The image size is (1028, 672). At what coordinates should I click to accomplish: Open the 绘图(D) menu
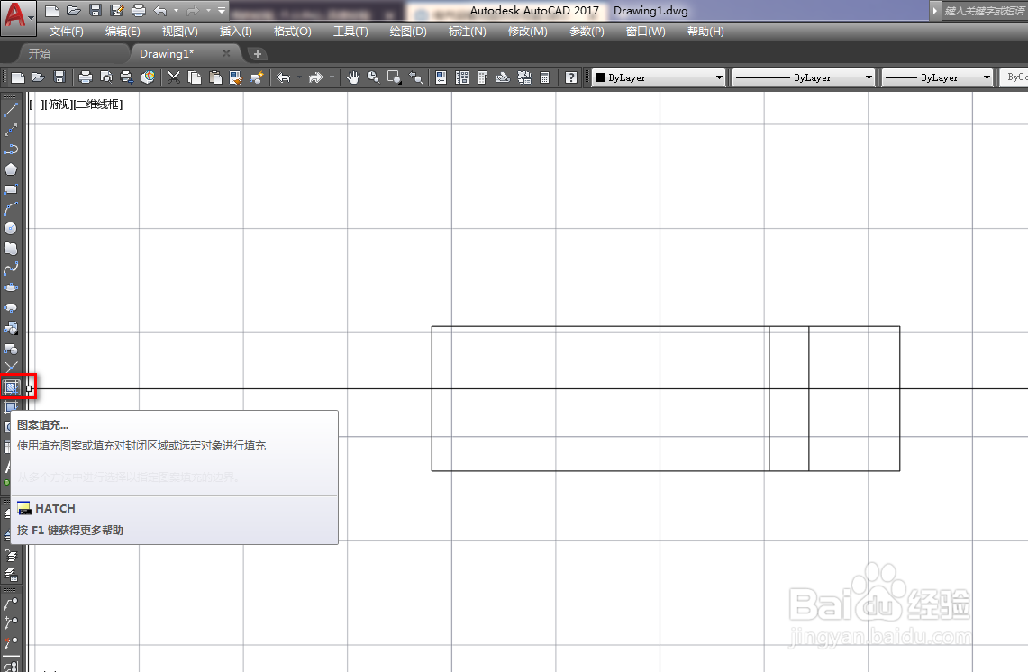(408, 32)
